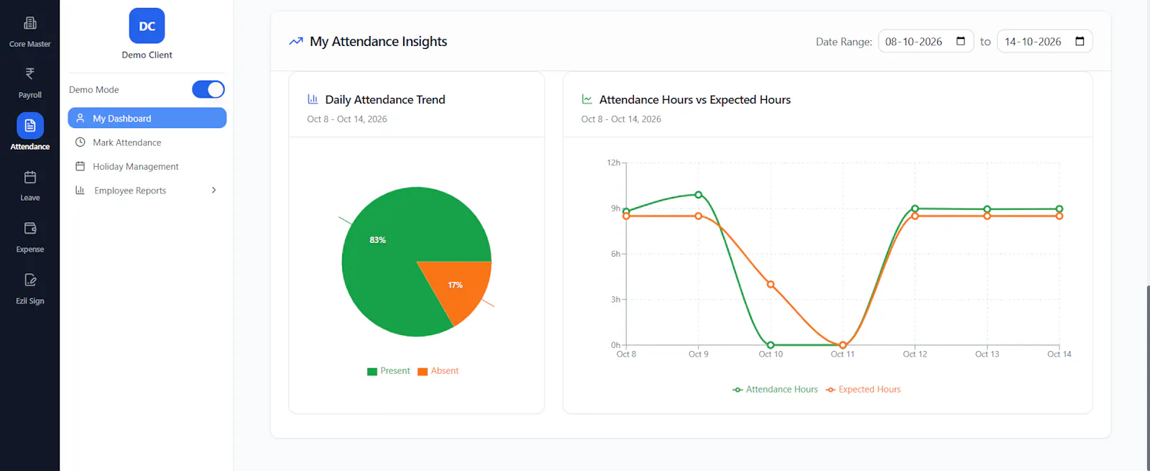The image size is (1150, 471).
Task: Open the Ezii Sign icon
Action: 30,280
